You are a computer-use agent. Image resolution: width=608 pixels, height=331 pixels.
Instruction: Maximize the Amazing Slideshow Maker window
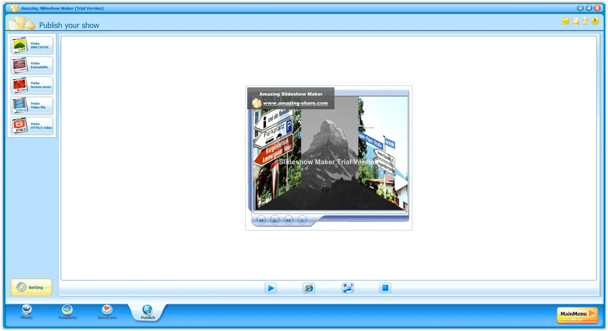589,8
